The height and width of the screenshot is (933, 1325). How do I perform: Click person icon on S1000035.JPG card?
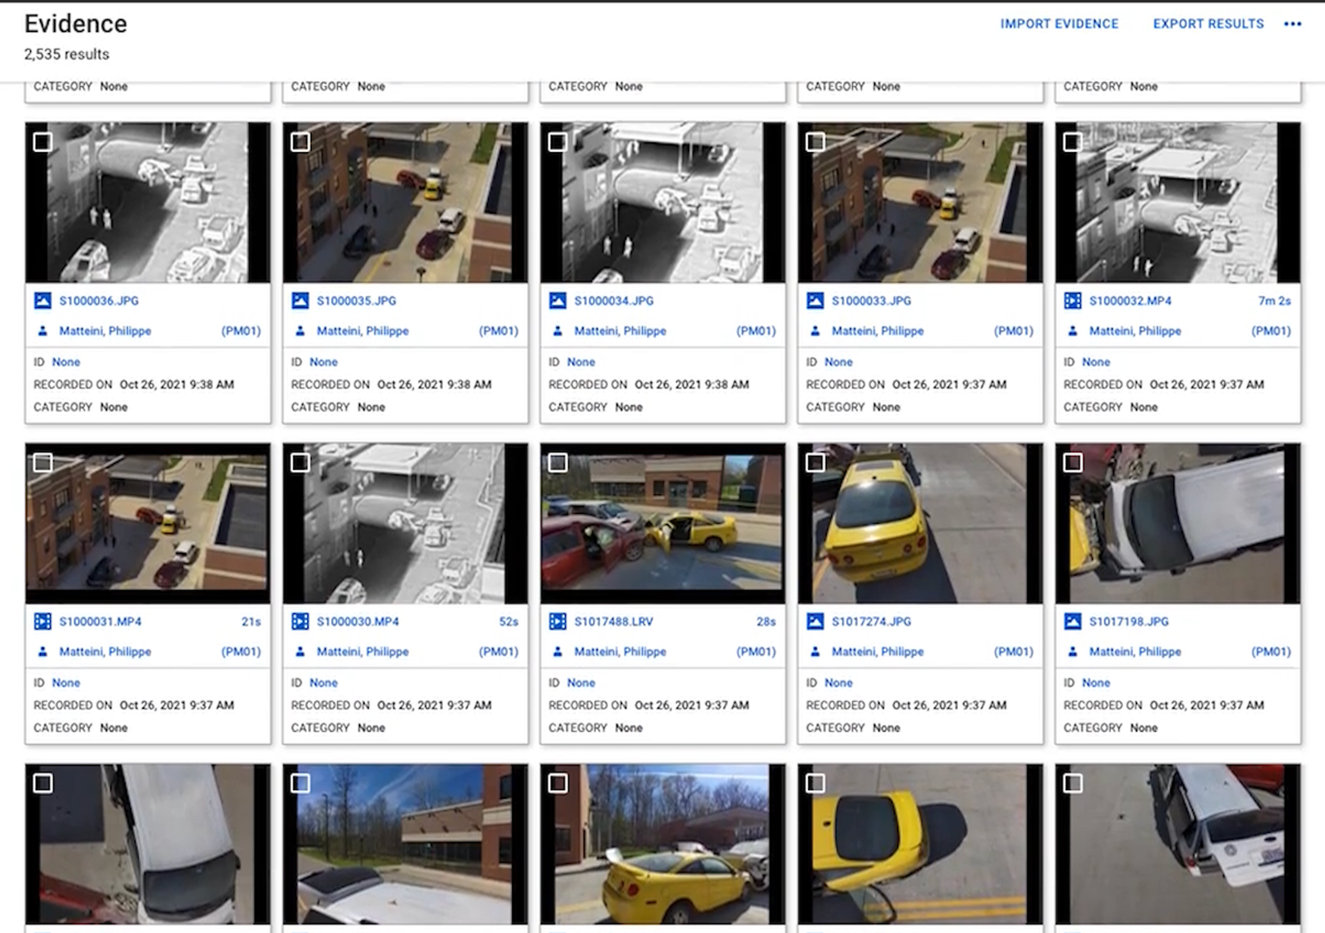[x=300, y=331]
